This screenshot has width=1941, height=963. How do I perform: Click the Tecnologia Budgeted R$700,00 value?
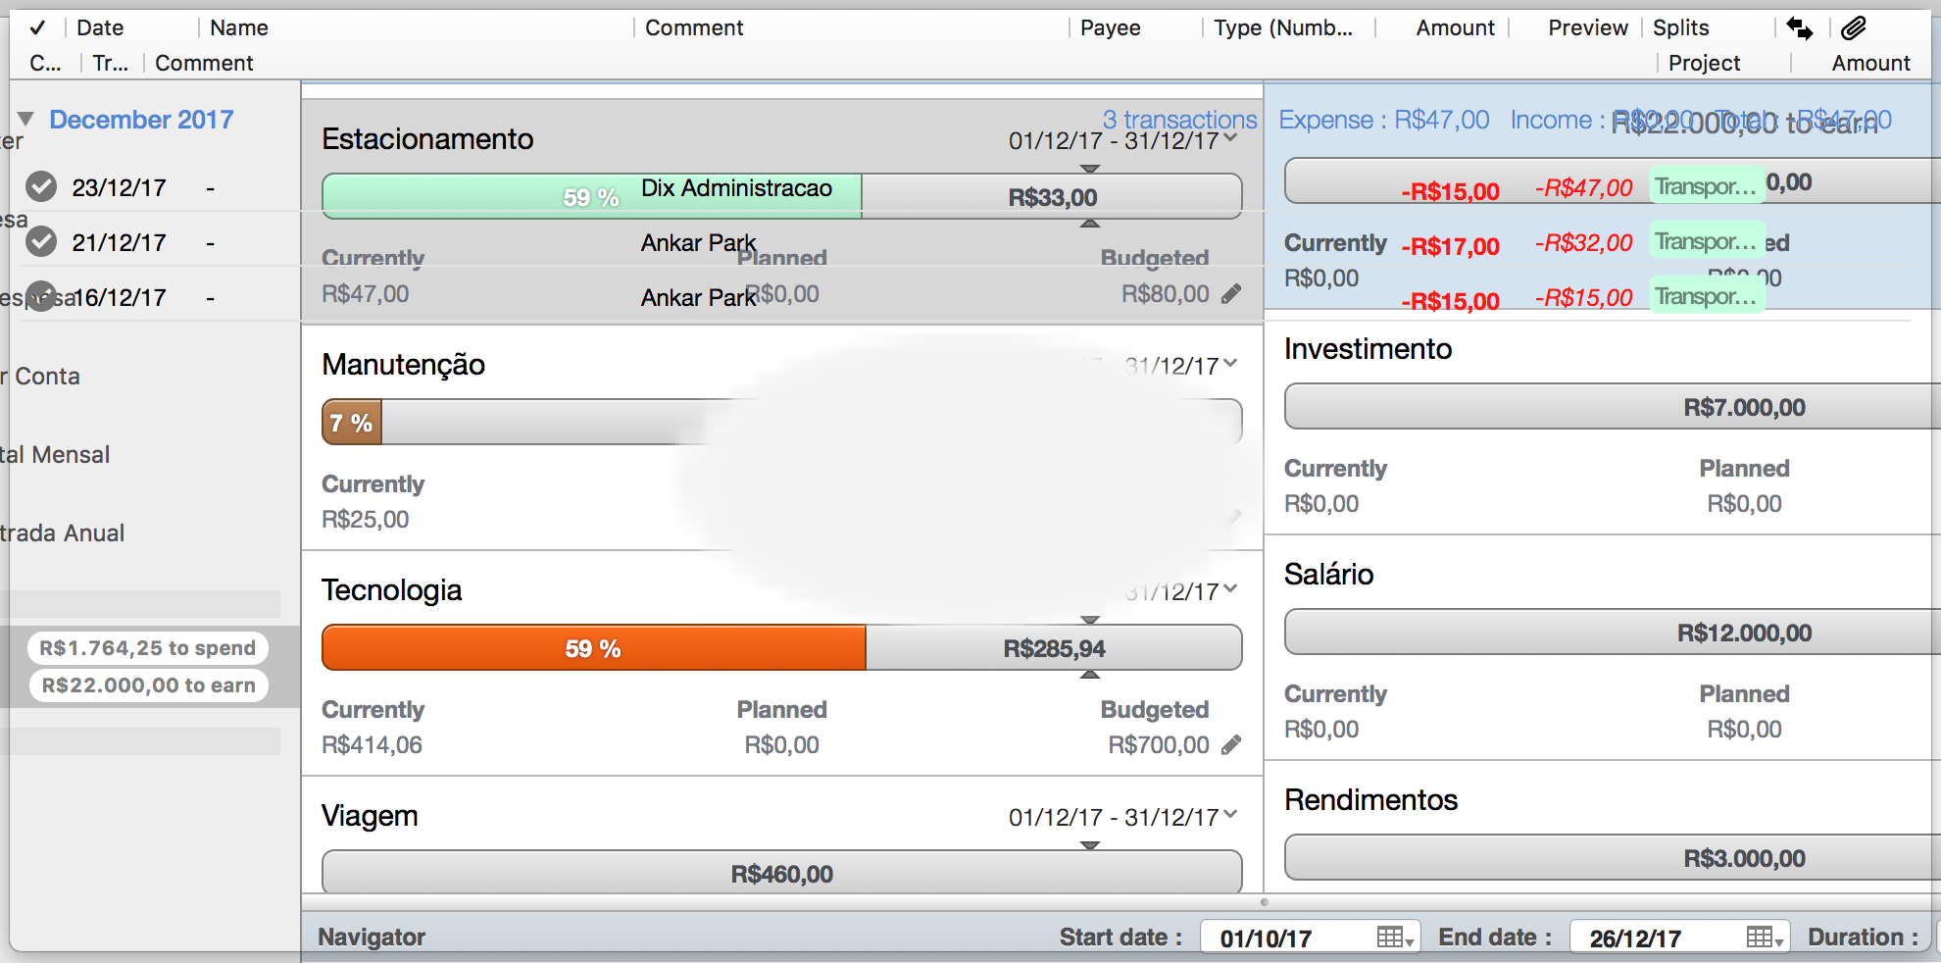point(1159,744)
